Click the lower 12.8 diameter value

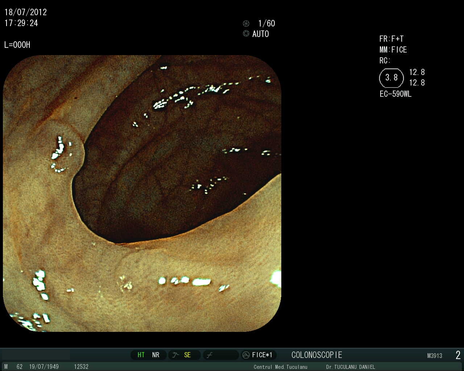pos(417,83)
